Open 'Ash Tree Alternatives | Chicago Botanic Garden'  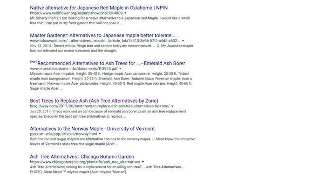(82, 157)
